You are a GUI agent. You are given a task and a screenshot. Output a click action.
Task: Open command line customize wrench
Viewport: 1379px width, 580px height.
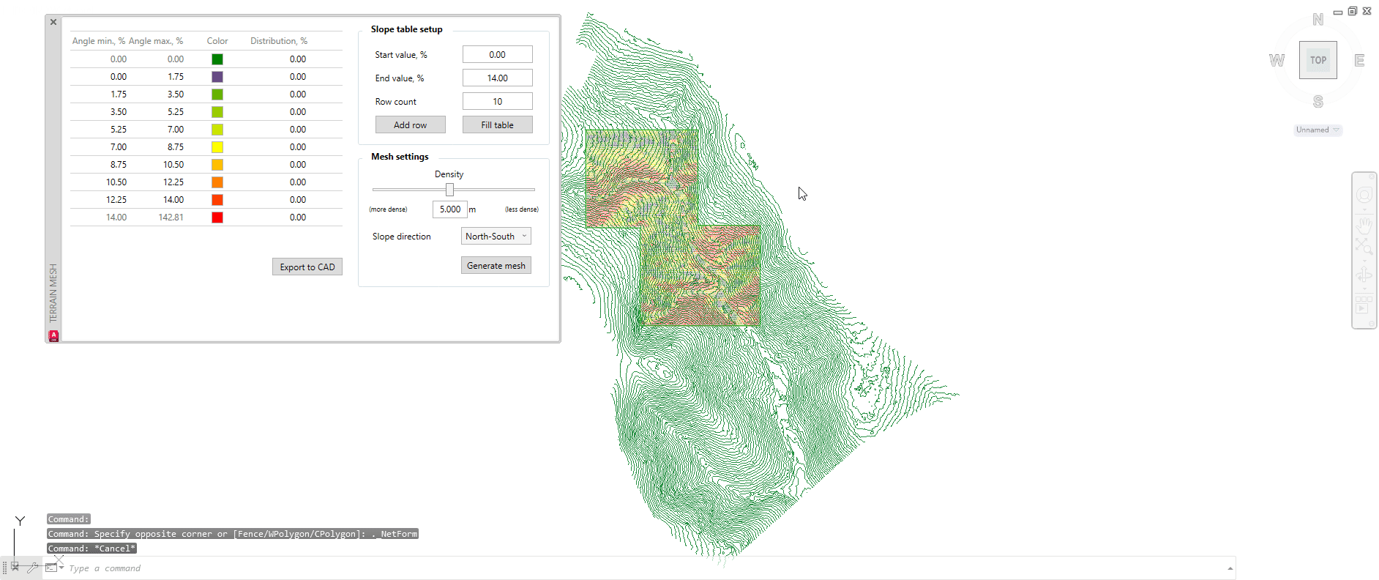tap(33, 567)
